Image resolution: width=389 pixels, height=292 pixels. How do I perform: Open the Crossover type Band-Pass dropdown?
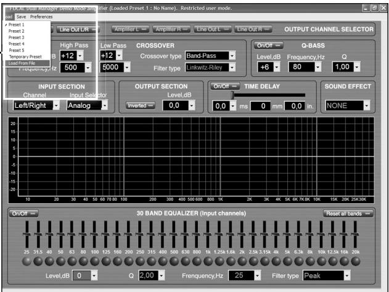tap(232, 55)
